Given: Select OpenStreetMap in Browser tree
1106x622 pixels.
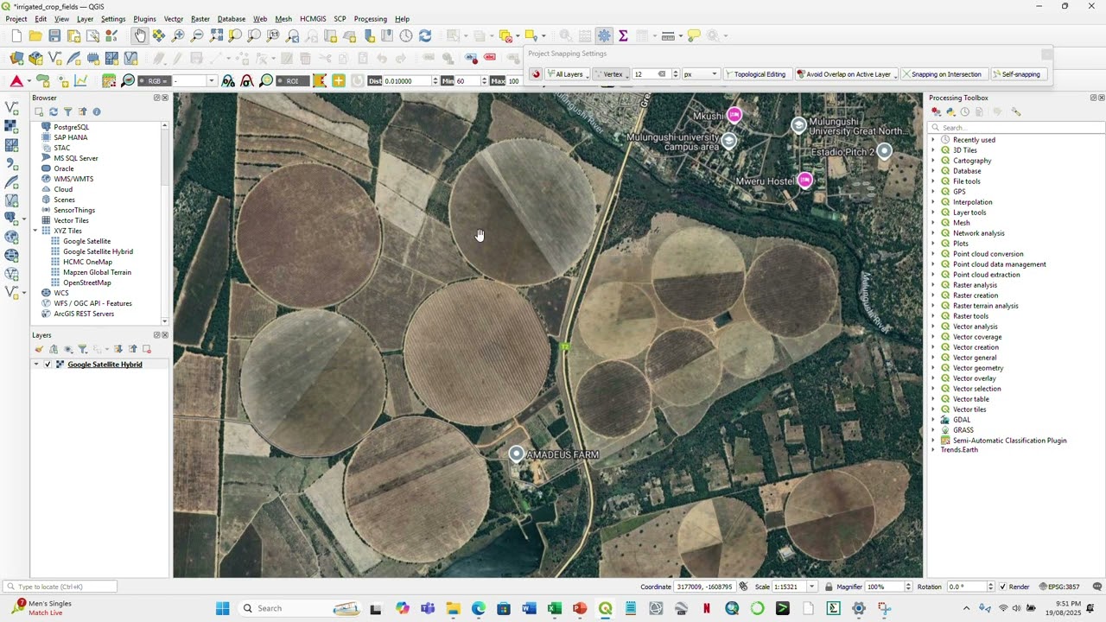Looking at the screenshot, I should pyautogui.click(x=86, y=282).
